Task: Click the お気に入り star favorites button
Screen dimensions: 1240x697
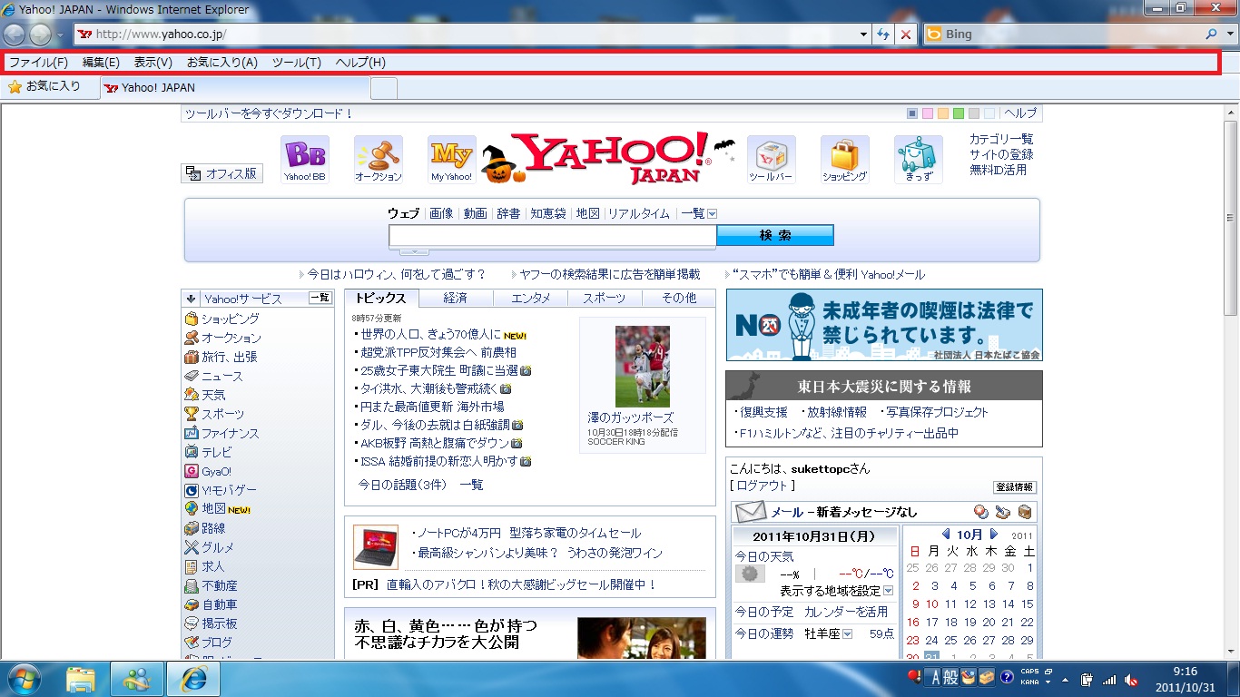Action: point(45,87)
